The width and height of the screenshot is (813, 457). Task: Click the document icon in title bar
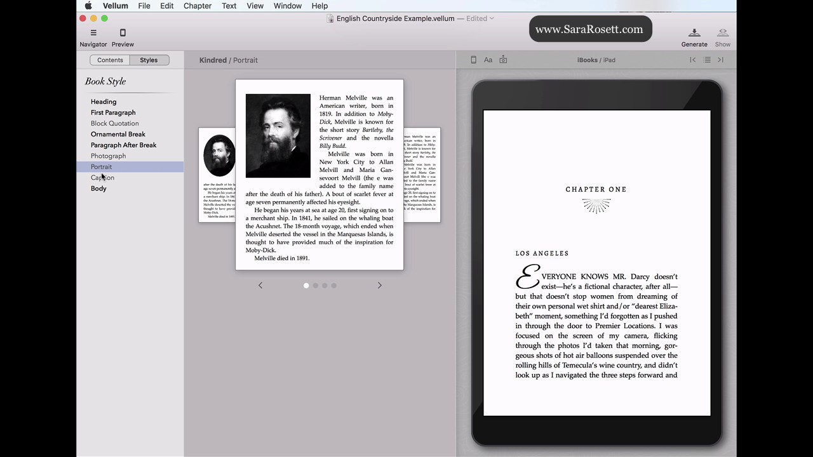pyautogui.click(x=330, y=18)
